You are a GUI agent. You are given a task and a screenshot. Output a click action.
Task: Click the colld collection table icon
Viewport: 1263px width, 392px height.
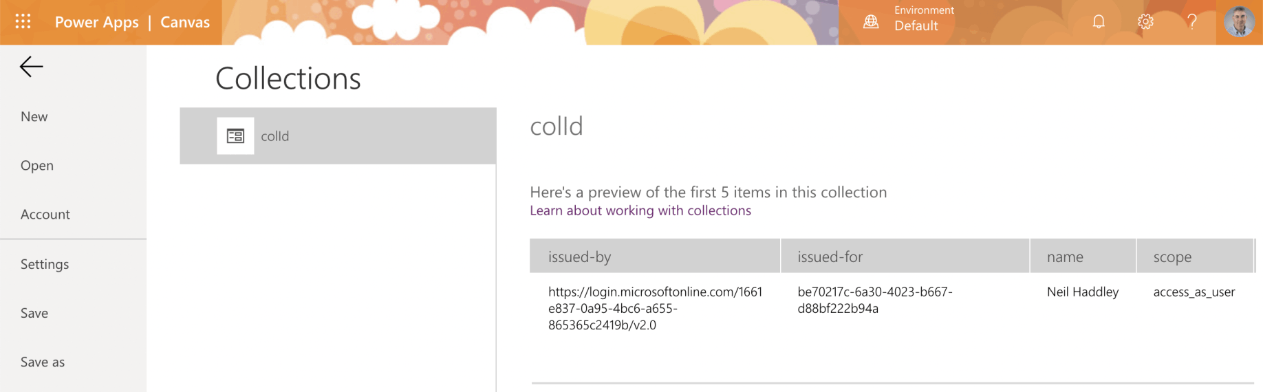click(235, 136)
